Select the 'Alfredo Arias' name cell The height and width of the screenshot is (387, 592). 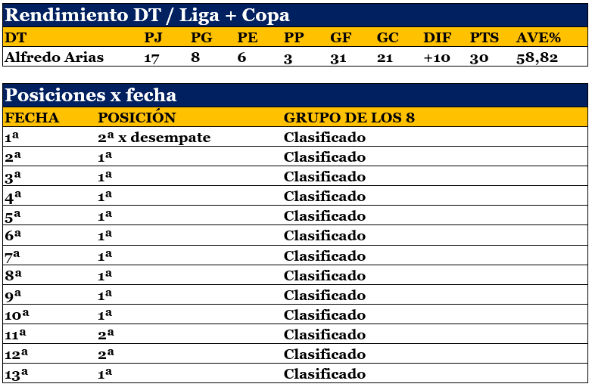point(54,57)
